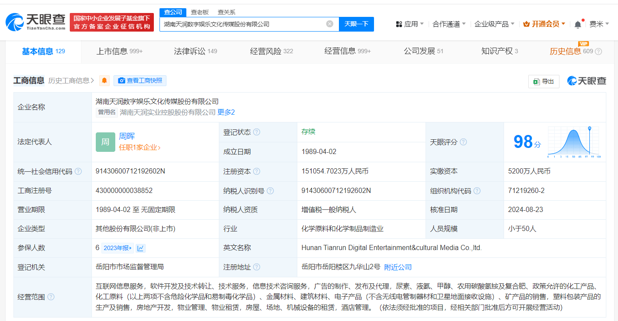Open legal representative 周晖 link
Screen dimensions: 618x321
coord(127,136)
